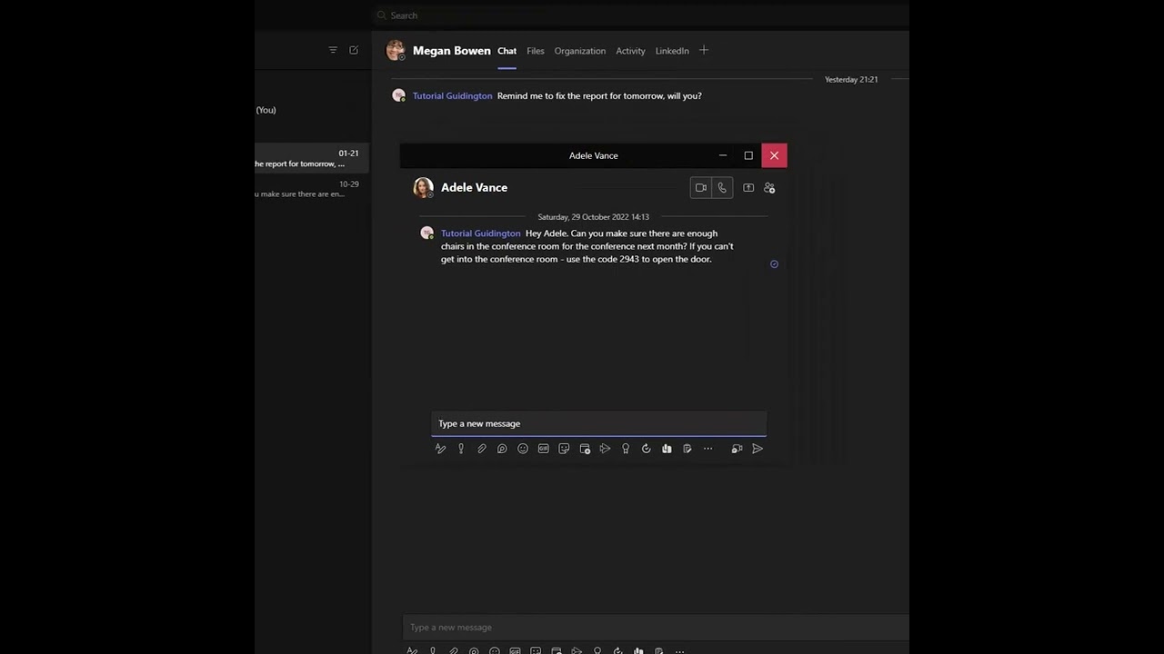Share screen in Adele Vance chat
1164x654 pixels.
click(748, 188)
